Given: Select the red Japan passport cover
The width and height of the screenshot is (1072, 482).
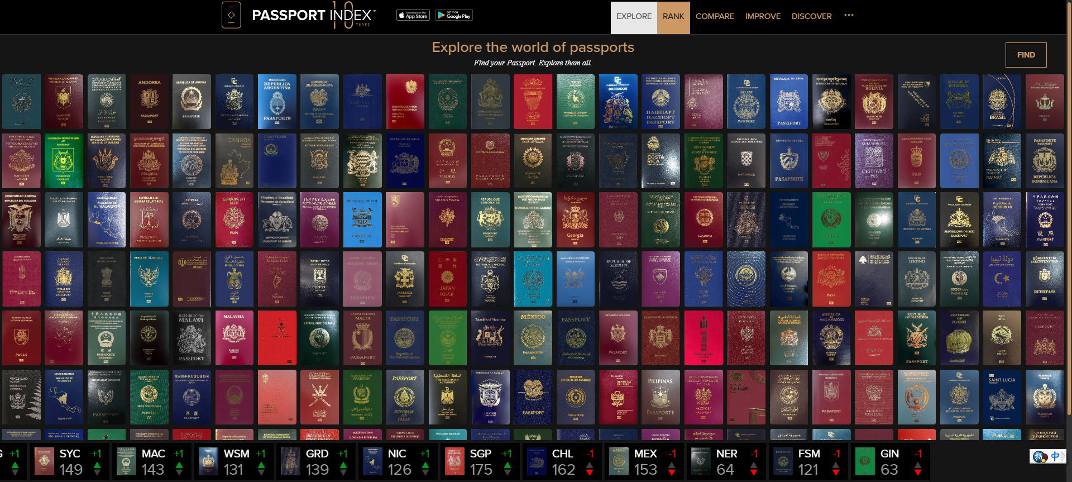Looking at the screenshot, I should click(x=447, y=279).
